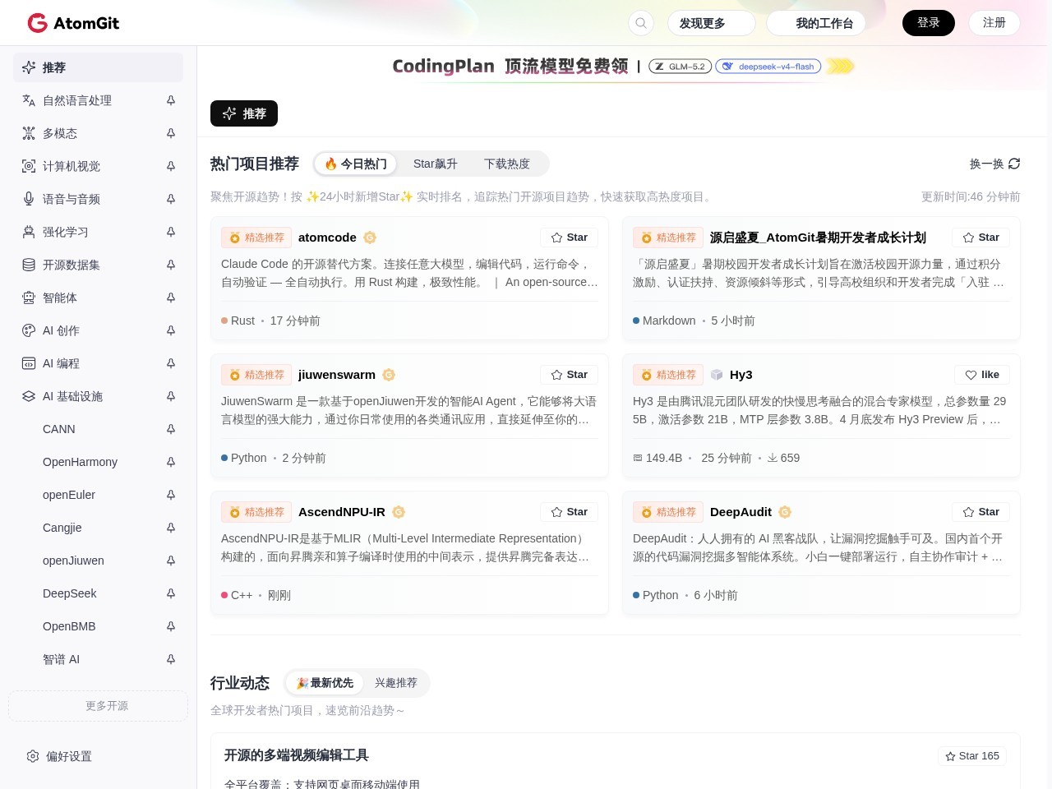This screenshot has height=789, width=1052.
Task: Open the jiuwenswarm project link
Action: pyautogui.click(x=337, y=375)
